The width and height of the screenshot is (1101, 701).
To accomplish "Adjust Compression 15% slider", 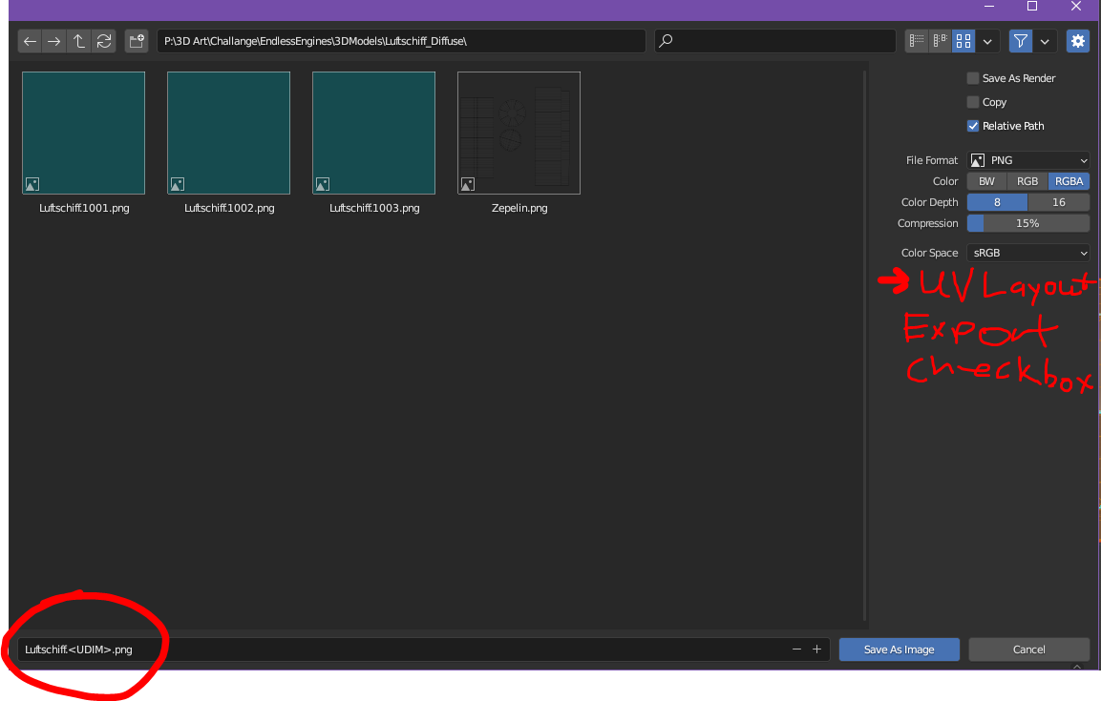I will pyautogui.click(x=1028, y=223).
